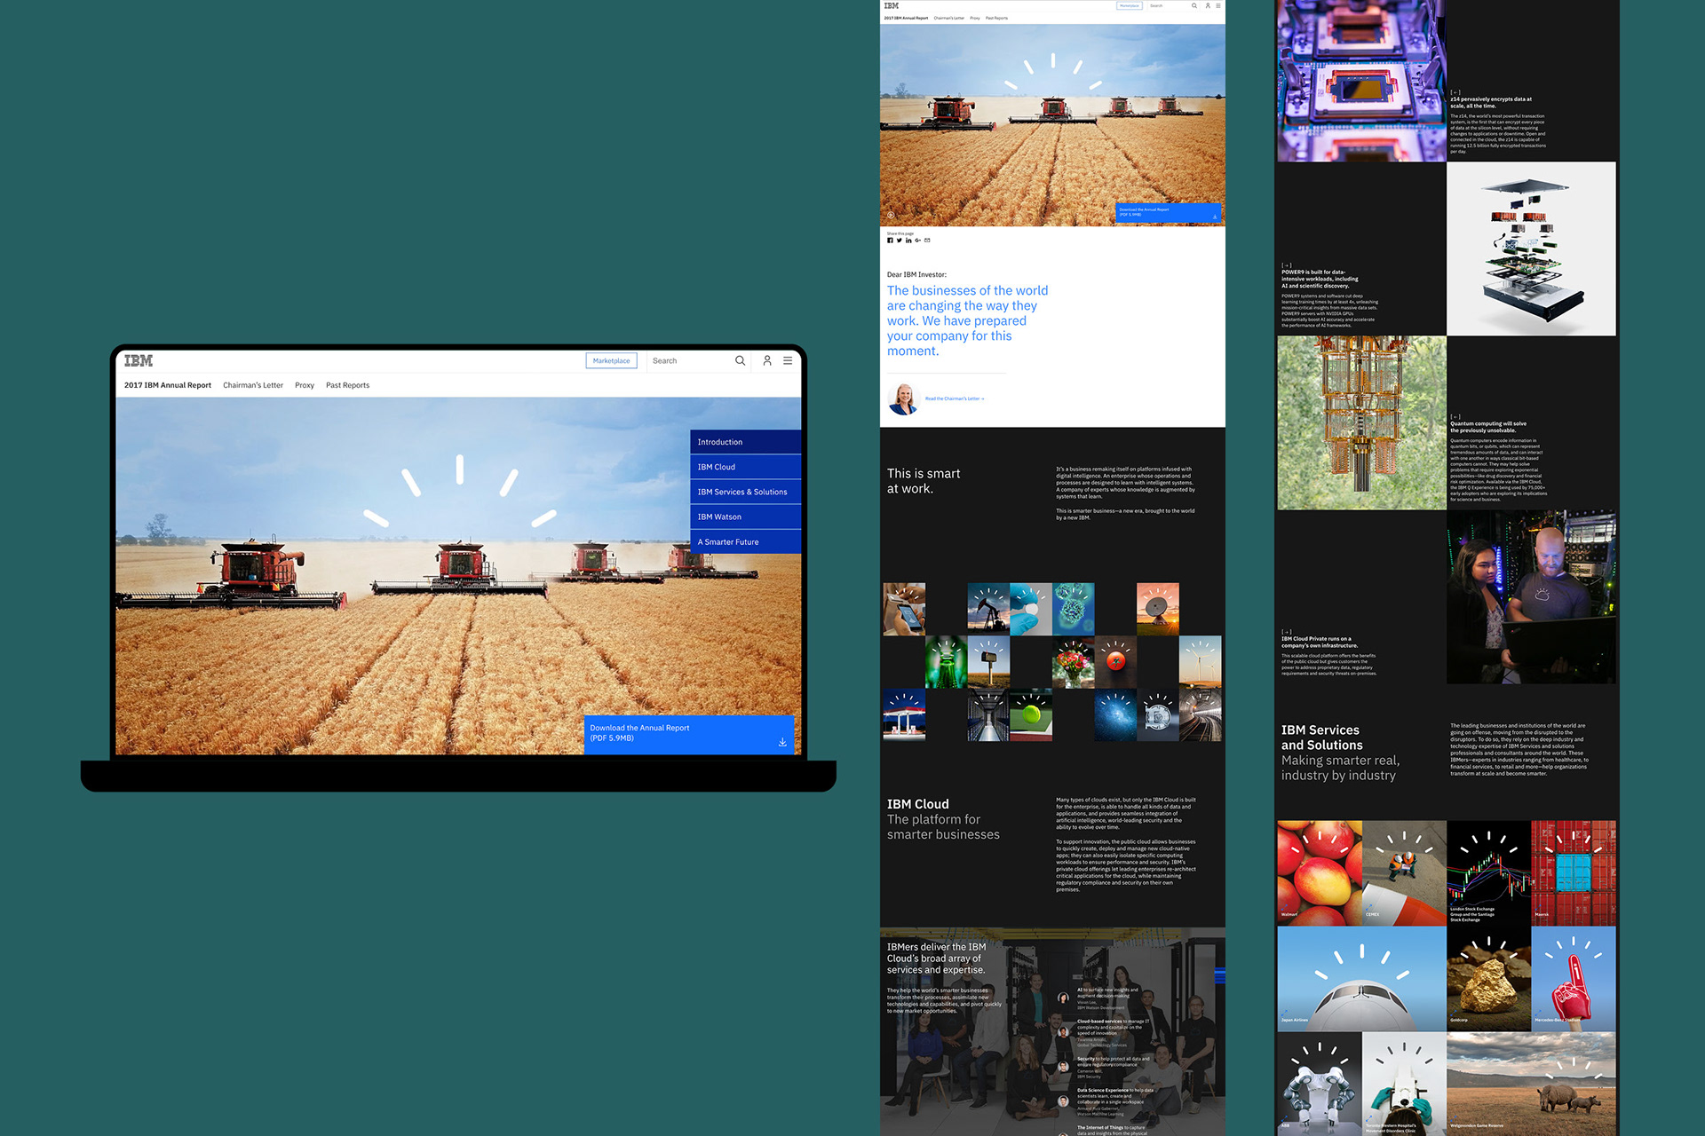Click the hand holding phone tile in the middle grid
This screenshot has height=1136, width=1705.
point(904,609)
